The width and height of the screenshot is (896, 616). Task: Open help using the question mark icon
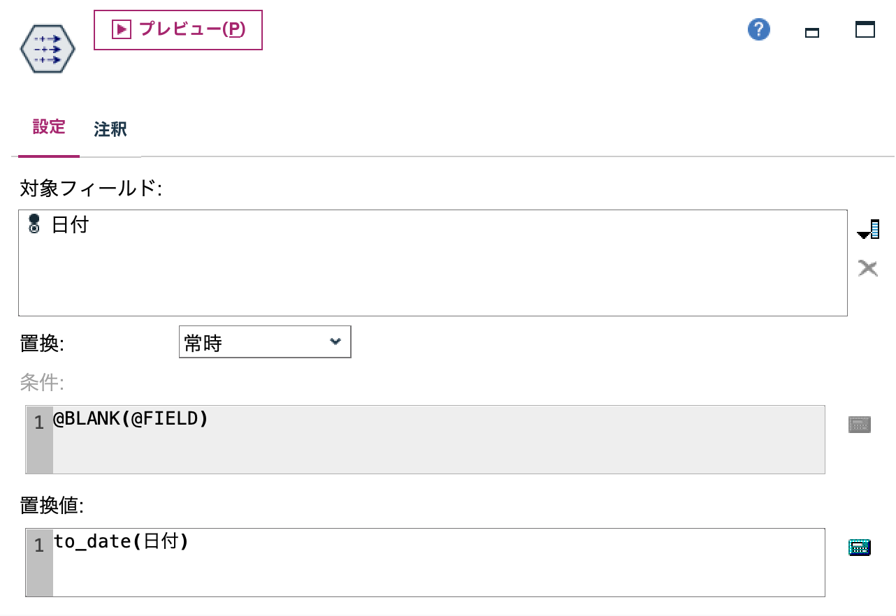(x=758, y=29)
